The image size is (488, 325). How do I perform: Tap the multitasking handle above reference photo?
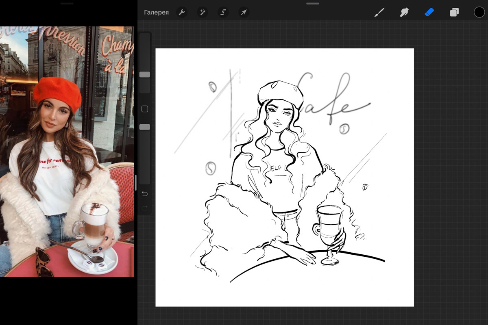(x=67, y=4)
